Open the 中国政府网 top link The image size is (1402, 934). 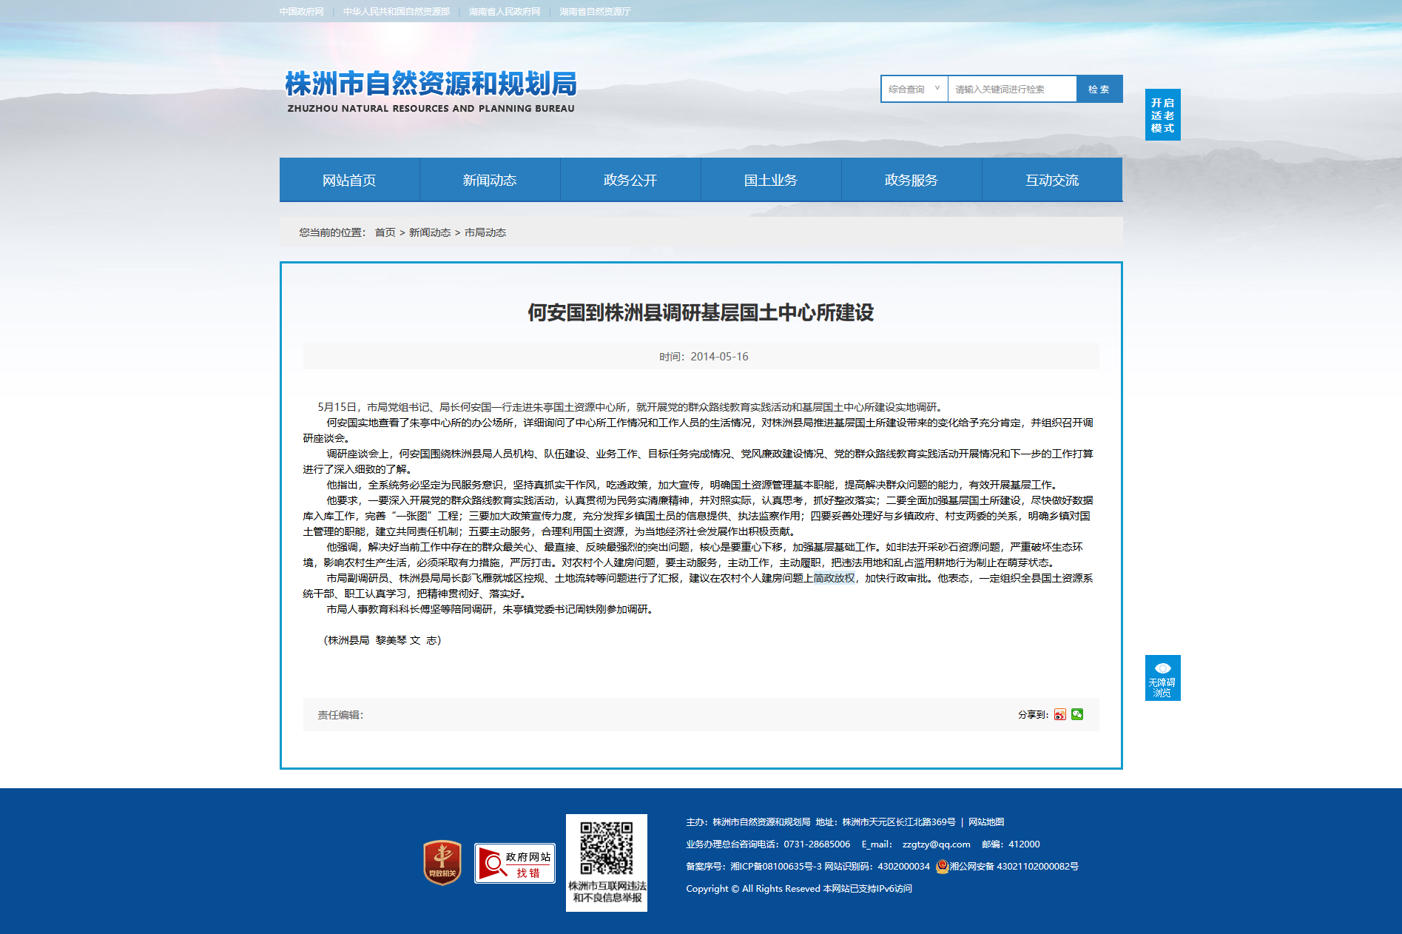(302, 11)
